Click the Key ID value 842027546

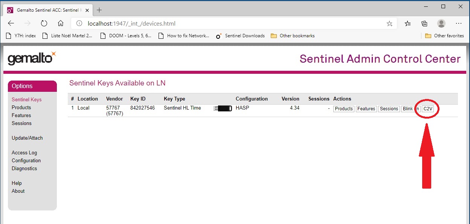coord(142,108)
